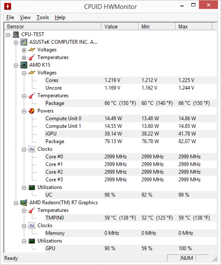Collapse the ASUSTeK COMPUTER INC. node

click(16, 43)
